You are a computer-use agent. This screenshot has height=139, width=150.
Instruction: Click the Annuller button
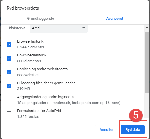coord(106,130)
